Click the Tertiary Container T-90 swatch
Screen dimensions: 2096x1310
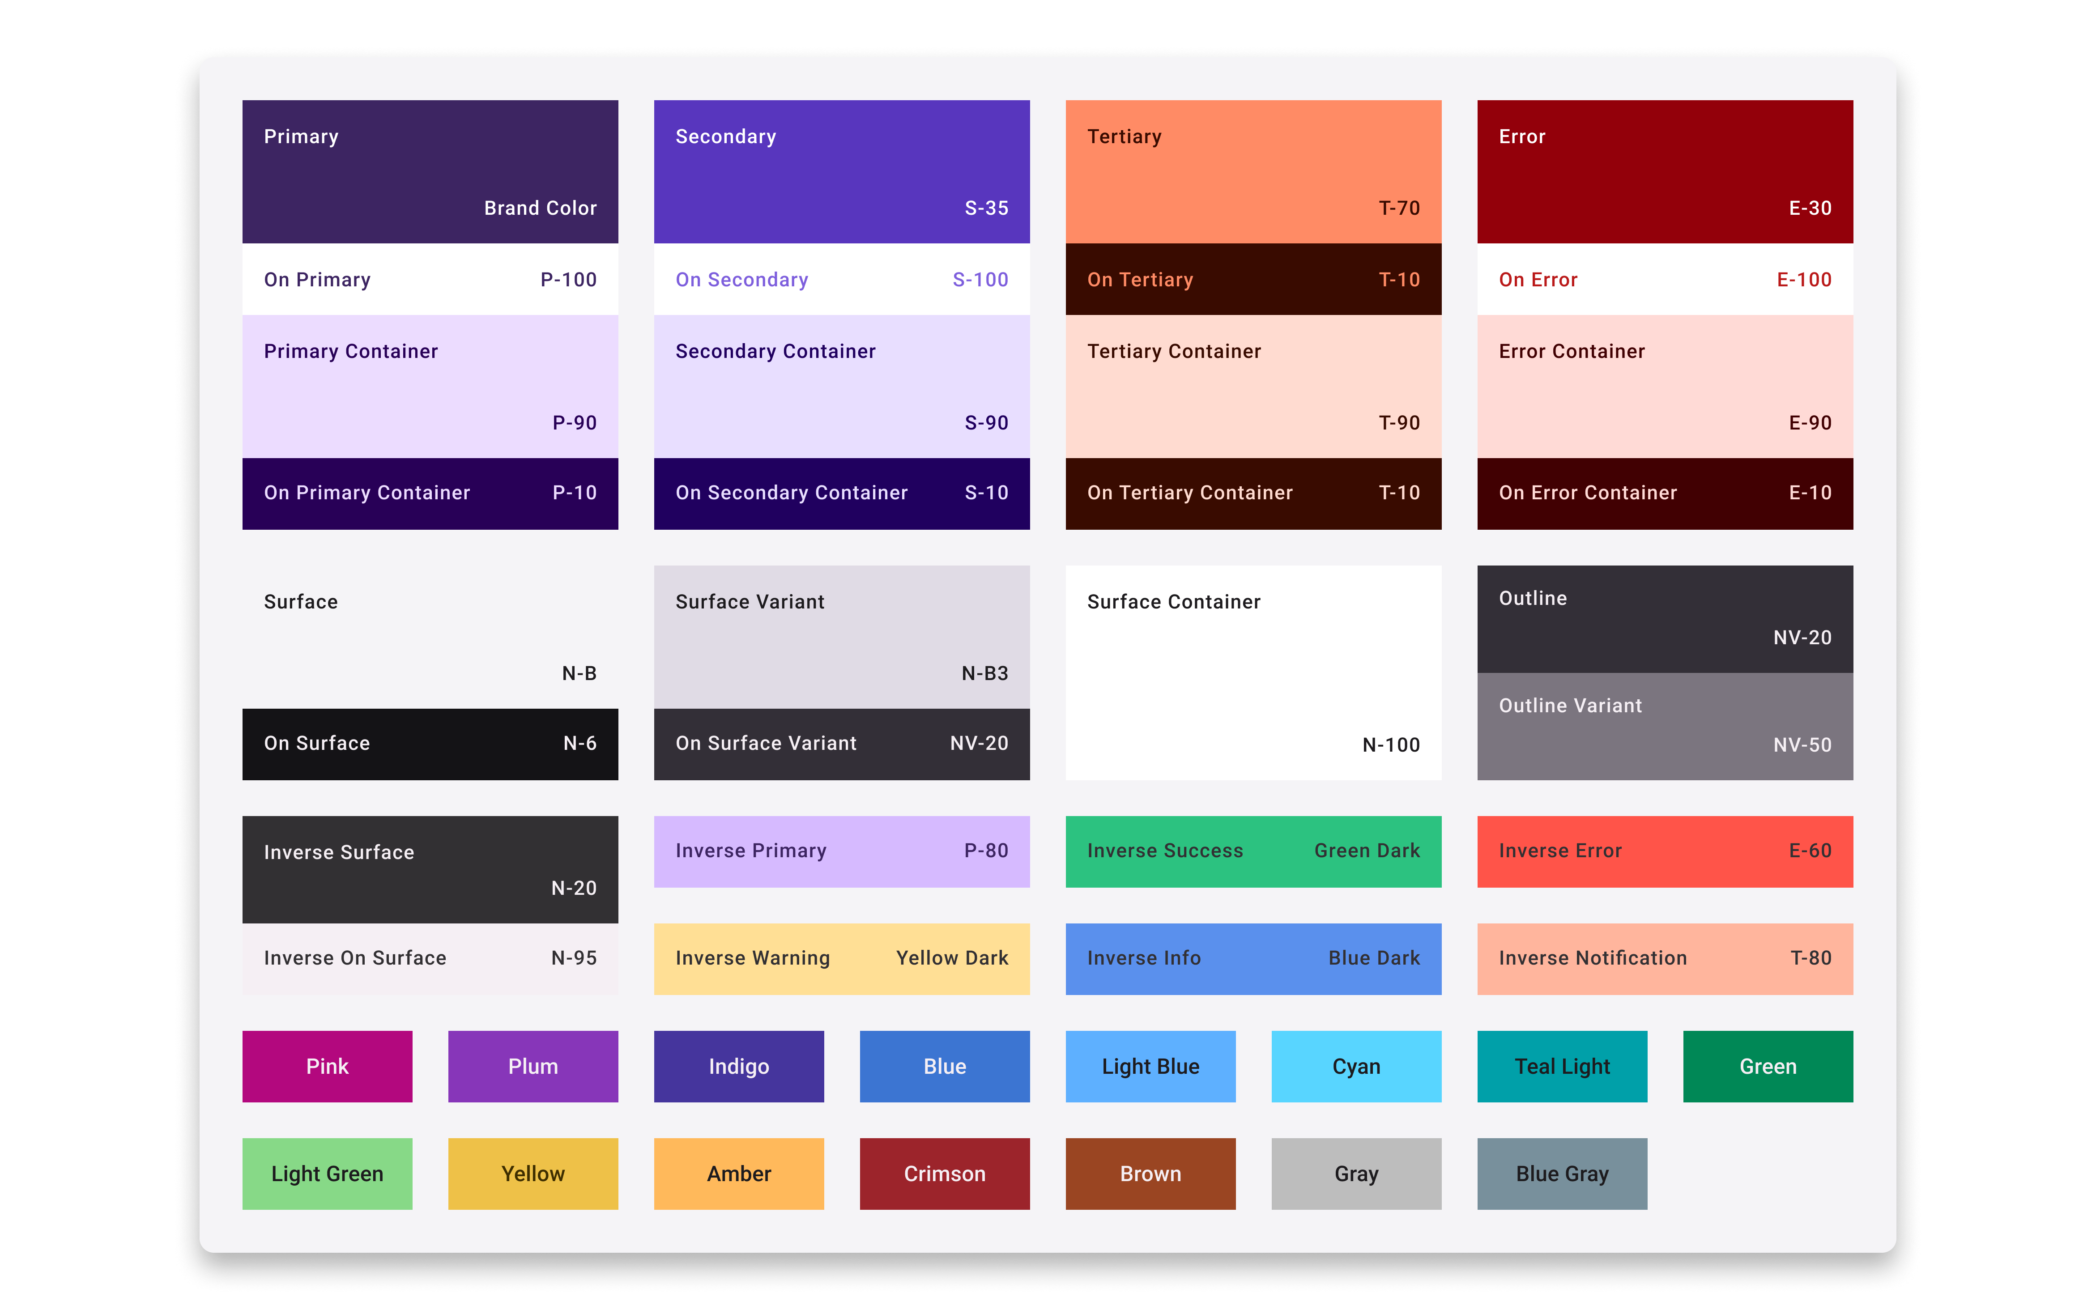(1252, 386)
